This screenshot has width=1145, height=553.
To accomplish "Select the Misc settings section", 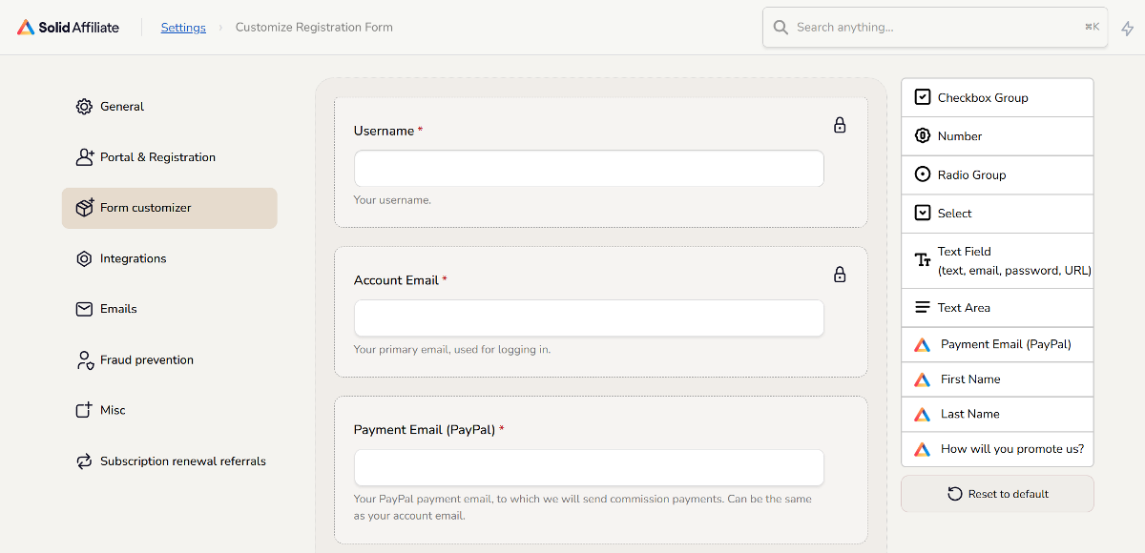I will point(113,410).
